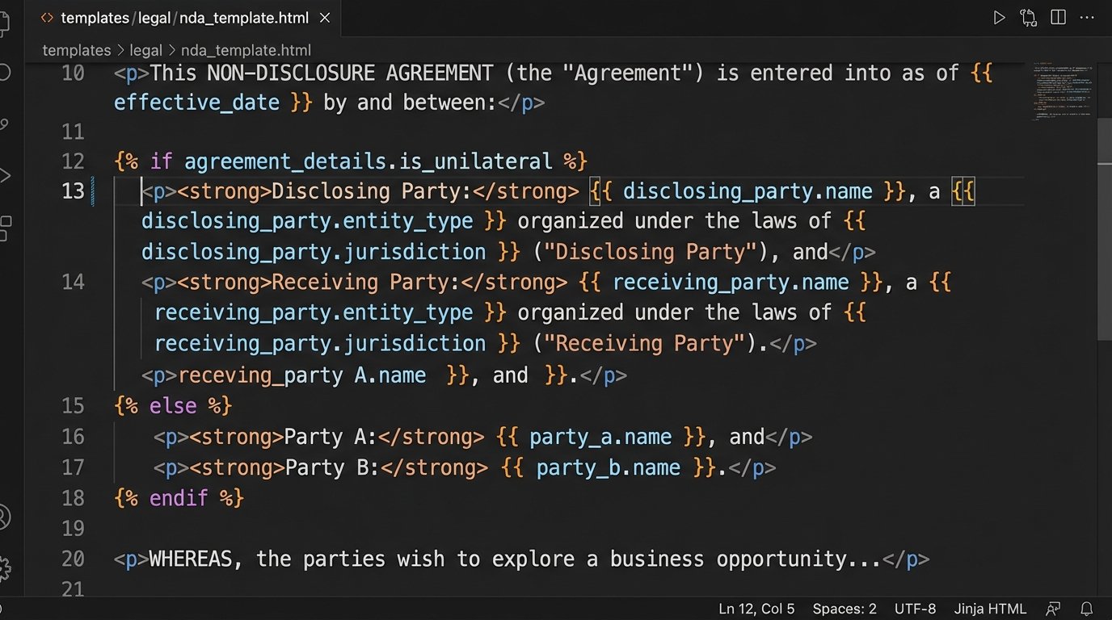Select the nda_template.html editor tab
The image size is (1112, 620).
pyautogui.click(x=174, y=17)
